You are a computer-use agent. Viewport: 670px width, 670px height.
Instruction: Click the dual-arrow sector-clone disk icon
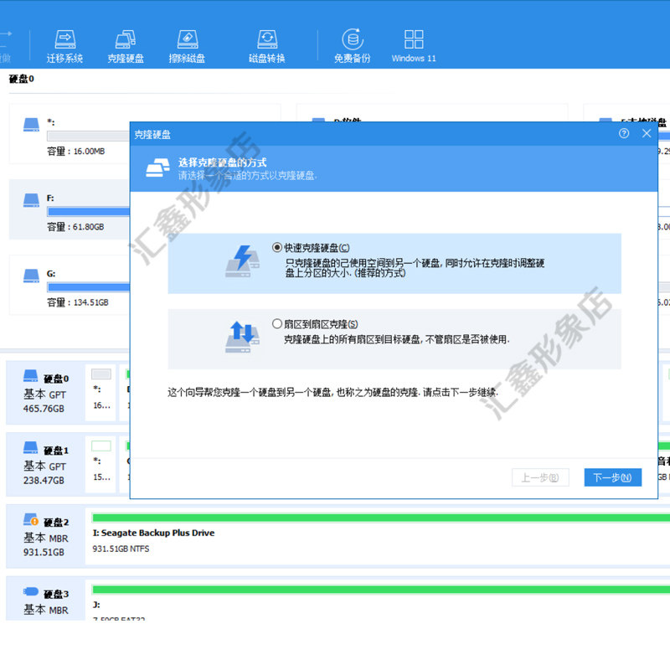243,333
